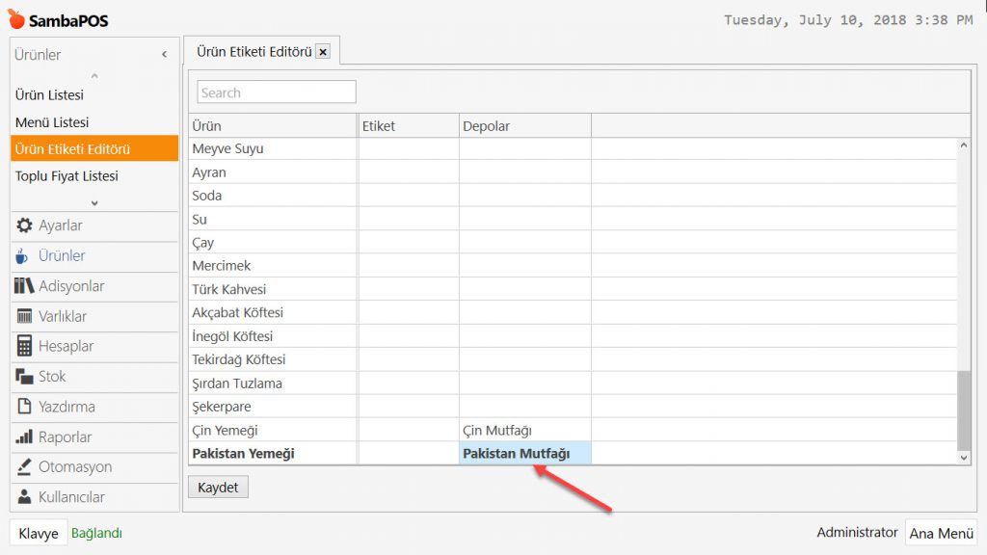
Task: Select Toplu Fiyat Listesi menu item
Action: (67, 176)
